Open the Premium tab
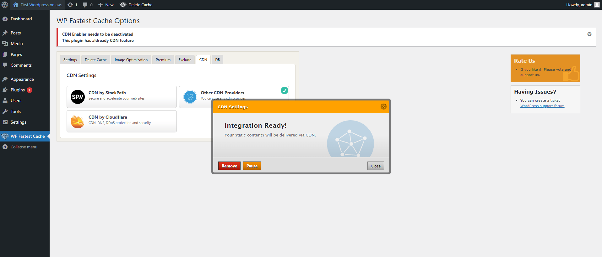 tap(163, 60)
